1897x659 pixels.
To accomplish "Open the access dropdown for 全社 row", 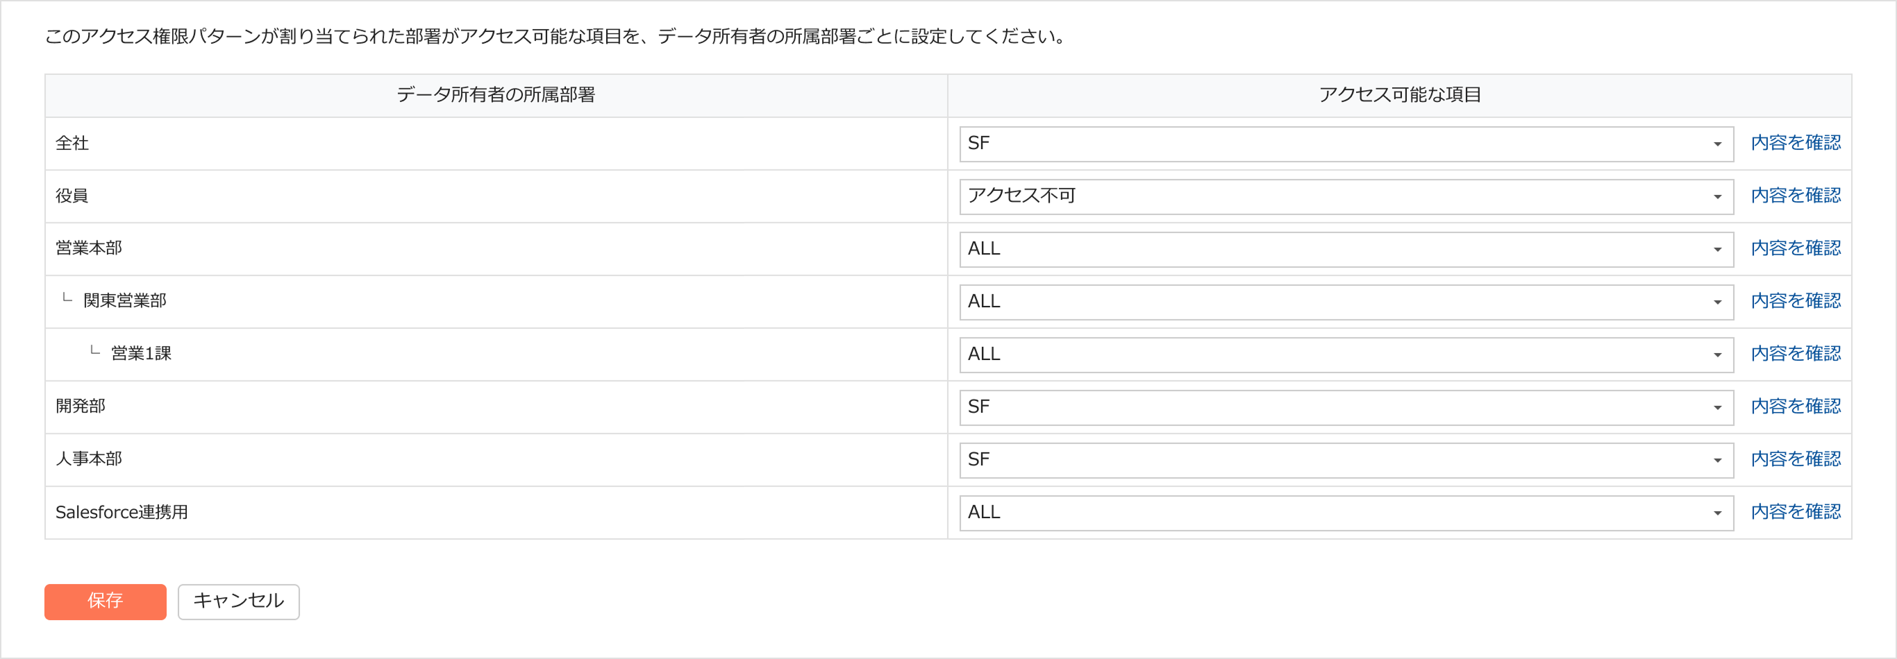I will tap(1346, 144).
